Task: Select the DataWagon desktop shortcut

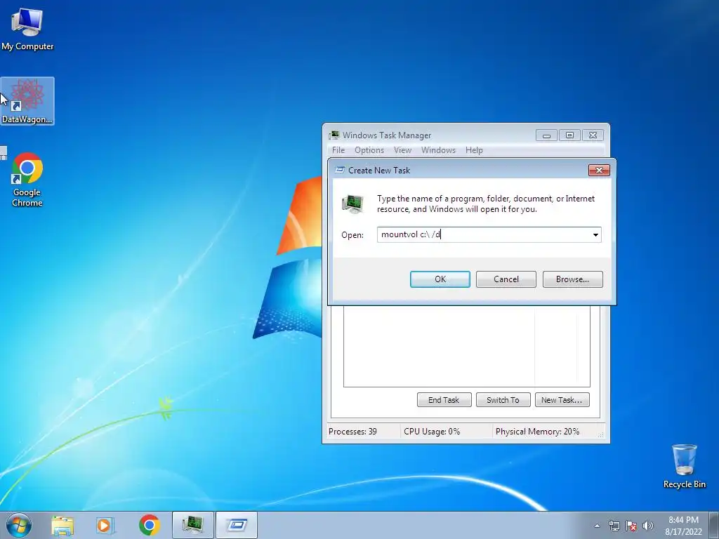Action: click(x=27, y=101)
